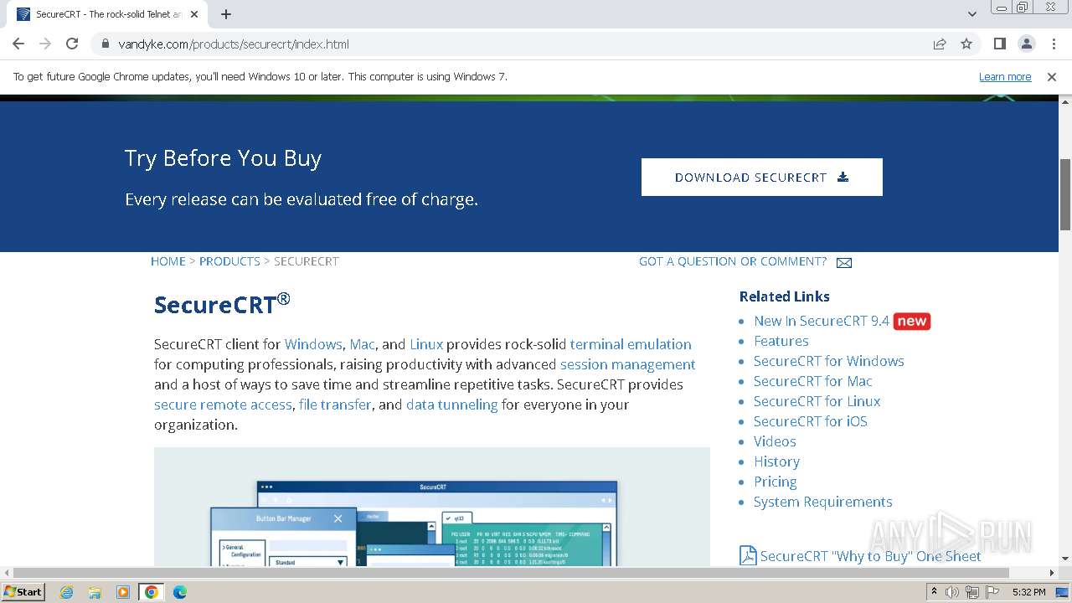Follow the file transfer link
Screen dimensions: 1072x603
[x=335, y=405]
